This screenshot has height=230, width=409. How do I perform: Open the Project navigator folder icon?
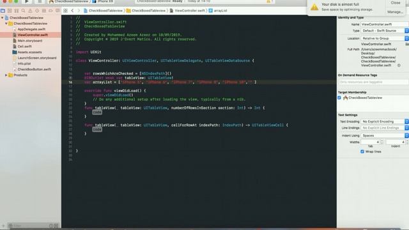(x=3, y=11)
